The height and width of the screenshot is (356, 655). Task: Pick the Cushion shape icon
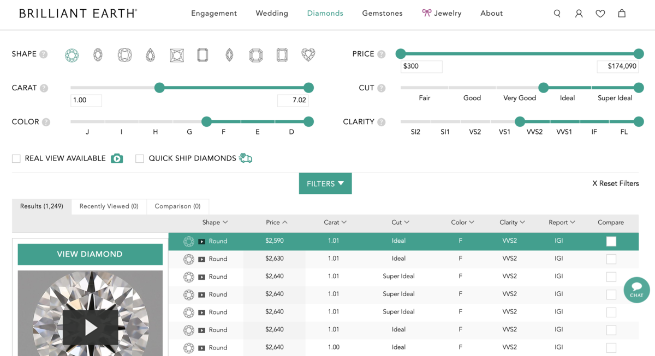pyautogui.click(x=124, y=55)
